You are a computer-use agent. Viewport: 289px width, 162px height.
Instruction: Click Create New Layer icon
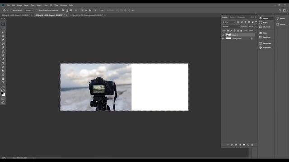click(x=248, y=145)
